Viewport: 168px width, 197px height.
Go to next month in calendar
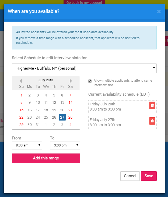click(x=71, y=81)
